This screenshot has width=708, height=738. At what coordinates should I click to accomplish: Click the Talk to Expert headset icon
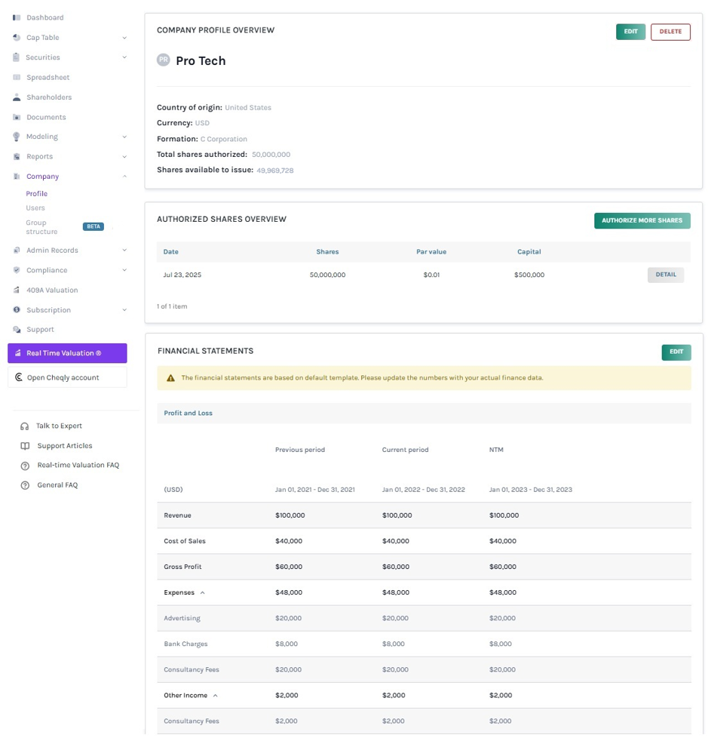click(x=24, y=426)
